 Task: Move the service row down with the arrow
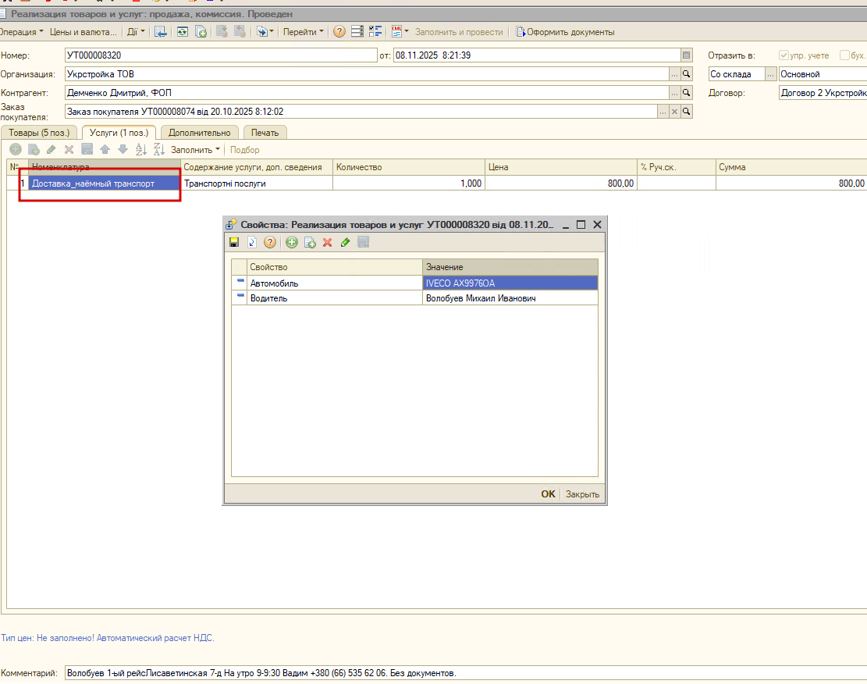123,149
